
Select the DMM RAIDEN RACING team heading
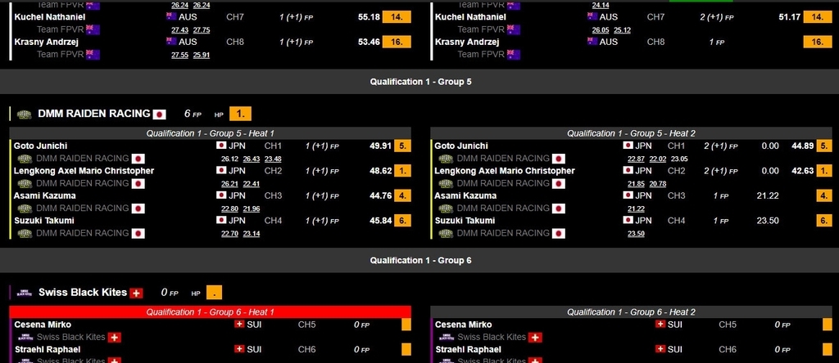(x=94, y=114)
